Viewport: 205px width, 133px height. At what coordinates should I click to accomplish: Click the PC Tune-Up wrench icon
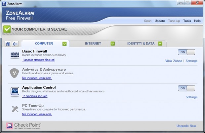tap(15, 109)
